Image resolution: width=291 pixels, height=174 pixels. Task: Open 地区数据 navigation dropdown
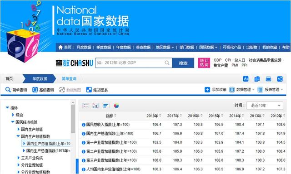coord(165,47)
